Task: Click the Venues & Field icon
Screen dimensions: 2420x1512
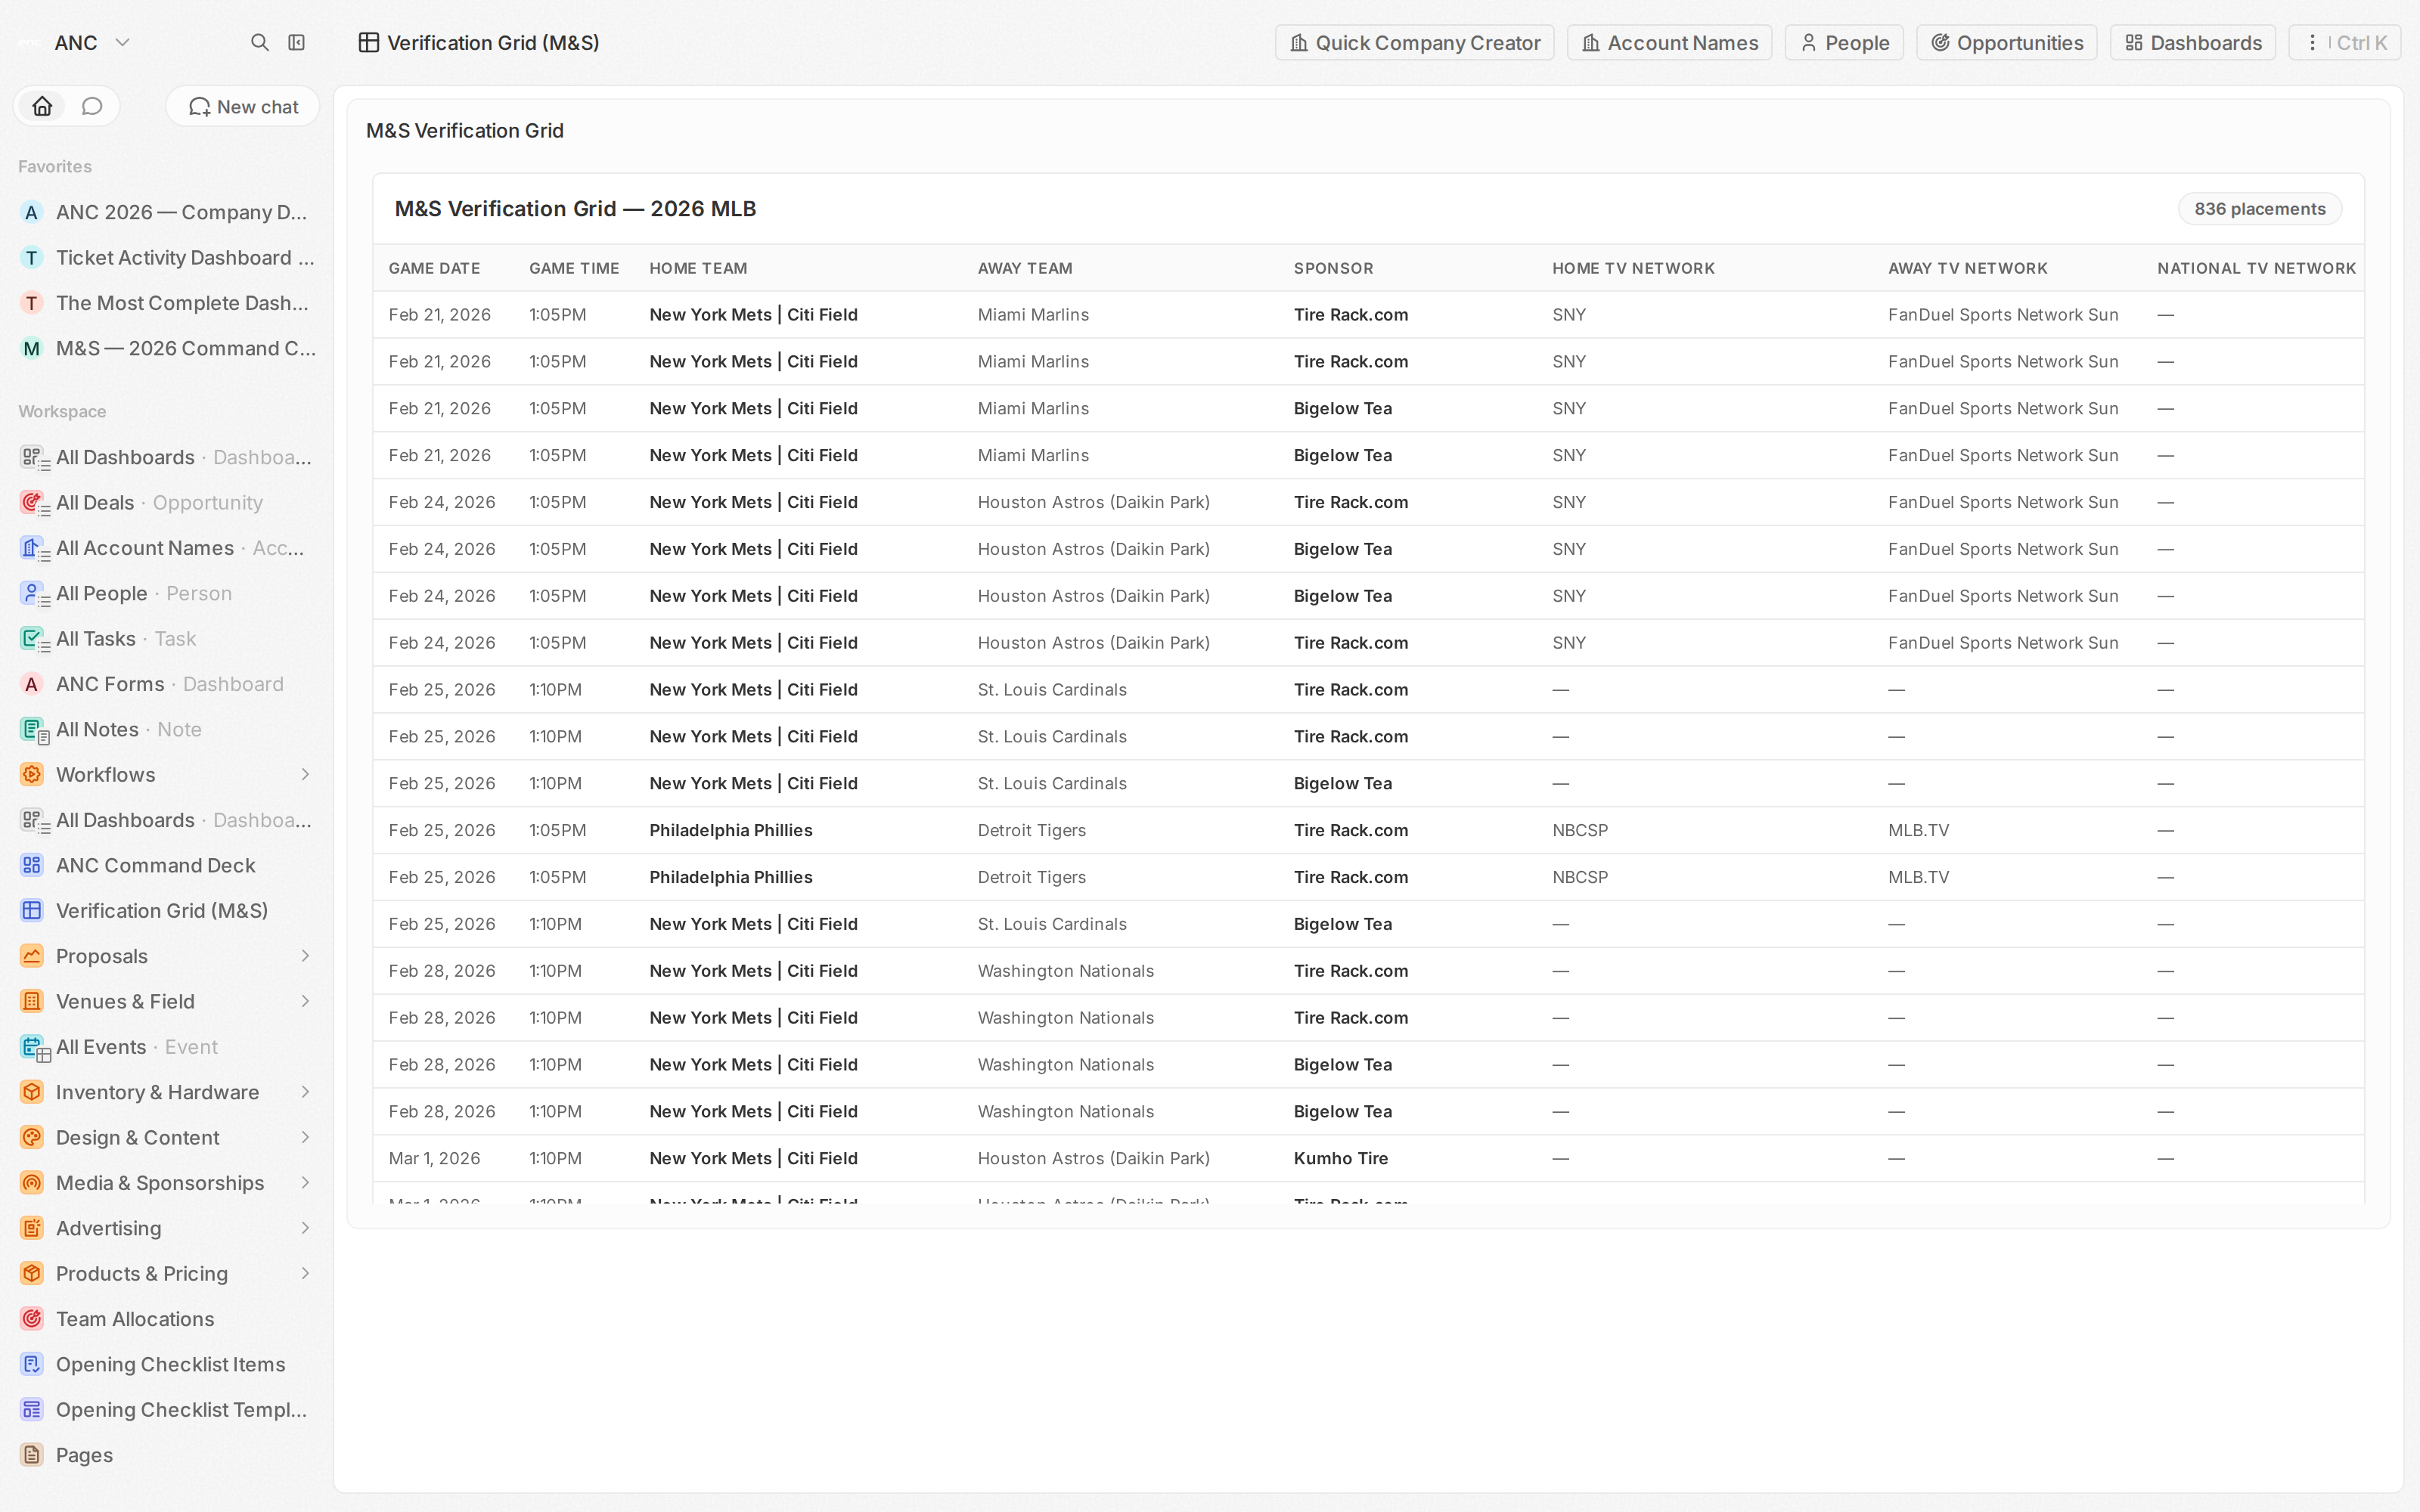Action: (32, 1002)
